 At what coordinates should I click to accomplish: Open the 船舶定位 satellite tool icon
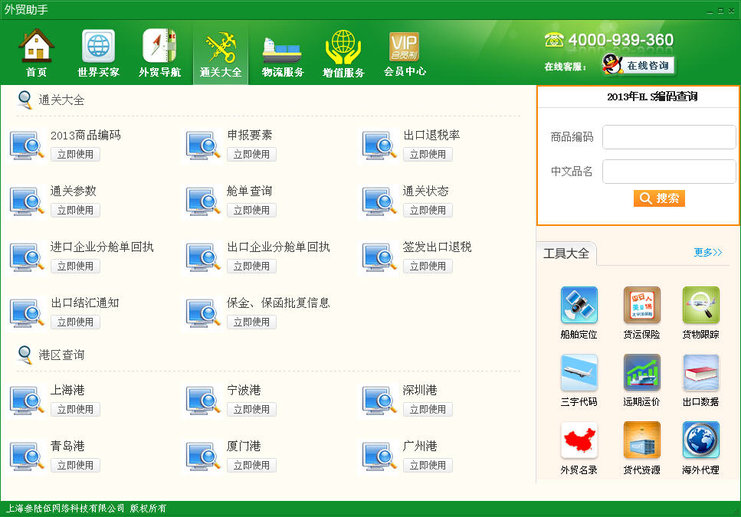click(579, 305)
